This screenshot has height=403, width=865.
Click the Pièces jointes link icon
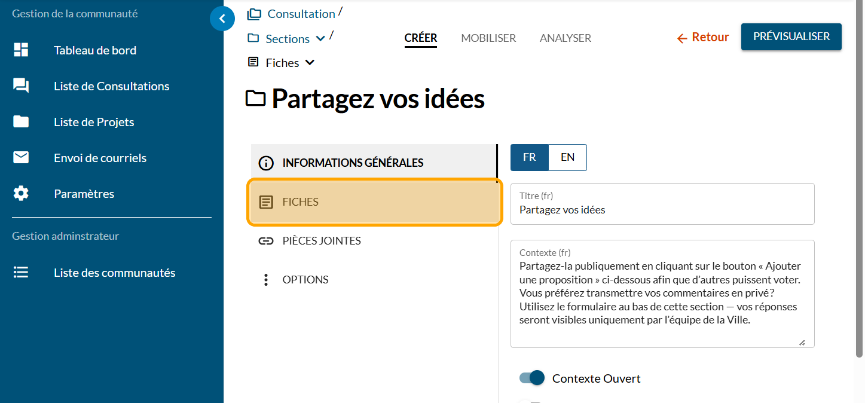(x=265, y=241)
